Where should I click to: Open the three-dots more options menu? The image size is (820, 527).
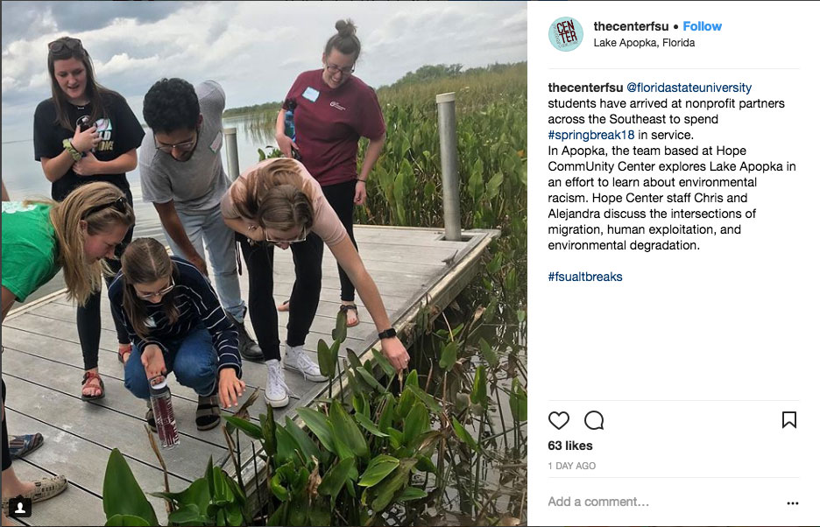coord(792,503)
